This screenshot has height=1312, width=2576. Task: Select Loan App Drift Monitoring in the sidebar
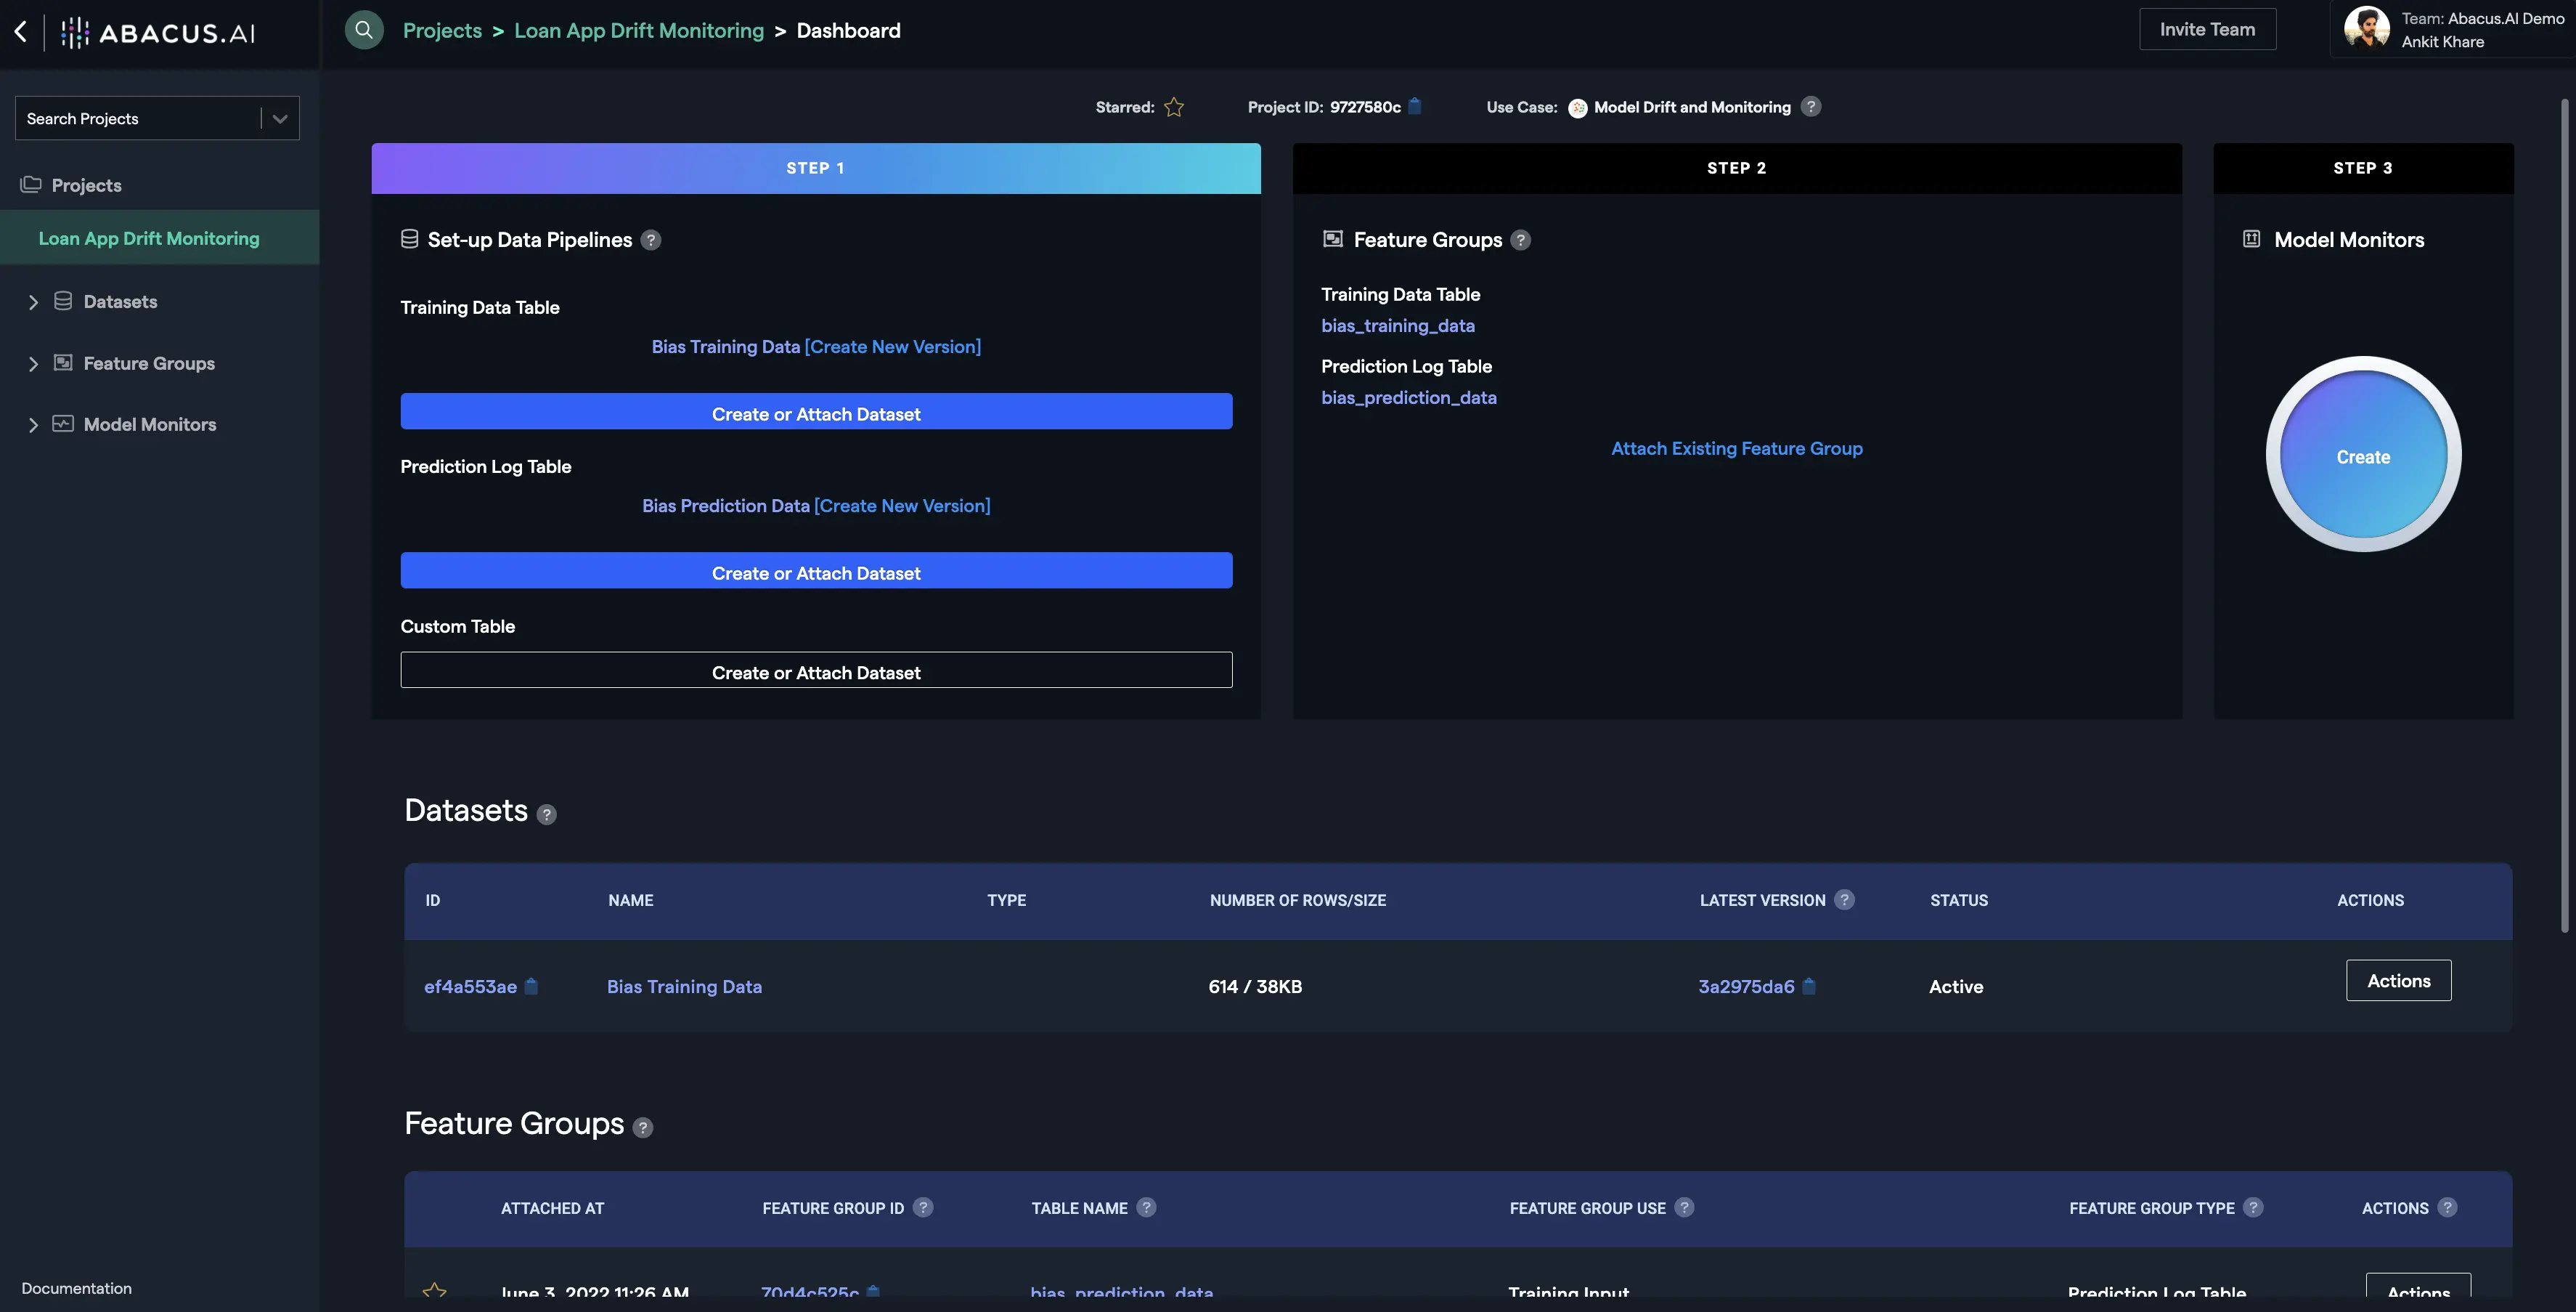[x=147, y=238]
